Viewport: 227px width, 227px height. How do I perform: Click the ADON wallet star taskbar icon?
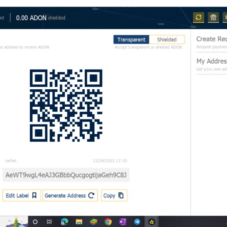(x=152, y=222)
